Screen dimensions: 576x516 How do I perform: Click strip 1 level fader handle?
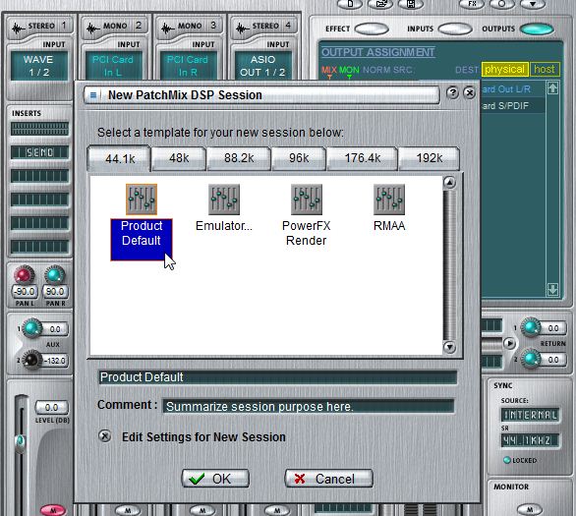point(21,442)
